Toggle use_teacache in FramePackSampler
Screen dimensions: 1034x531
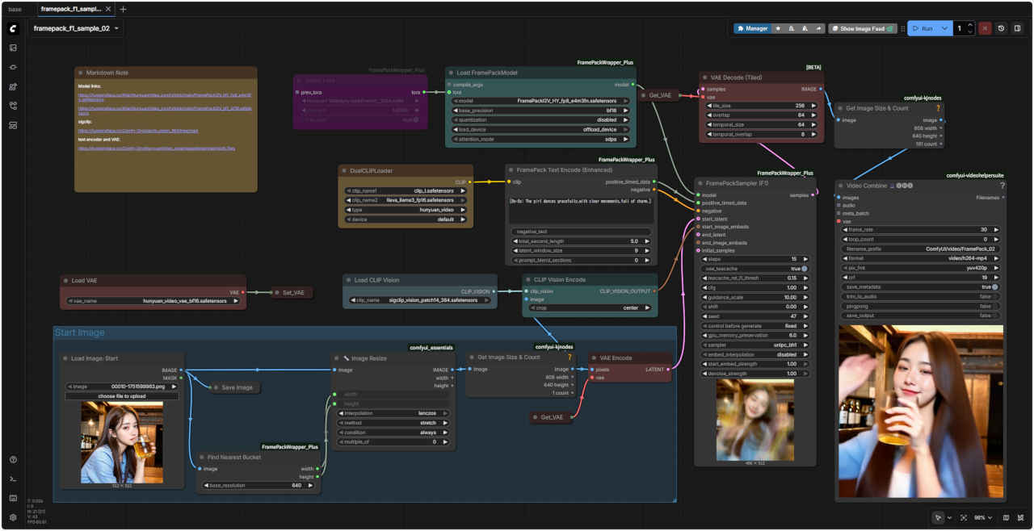[804, 269]
